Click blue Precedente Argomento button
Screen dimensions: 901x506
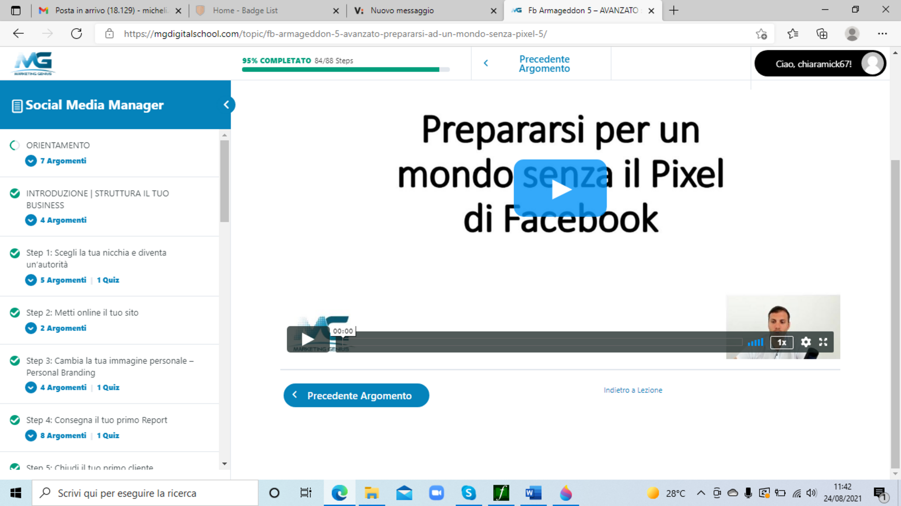tap(356, 395)
